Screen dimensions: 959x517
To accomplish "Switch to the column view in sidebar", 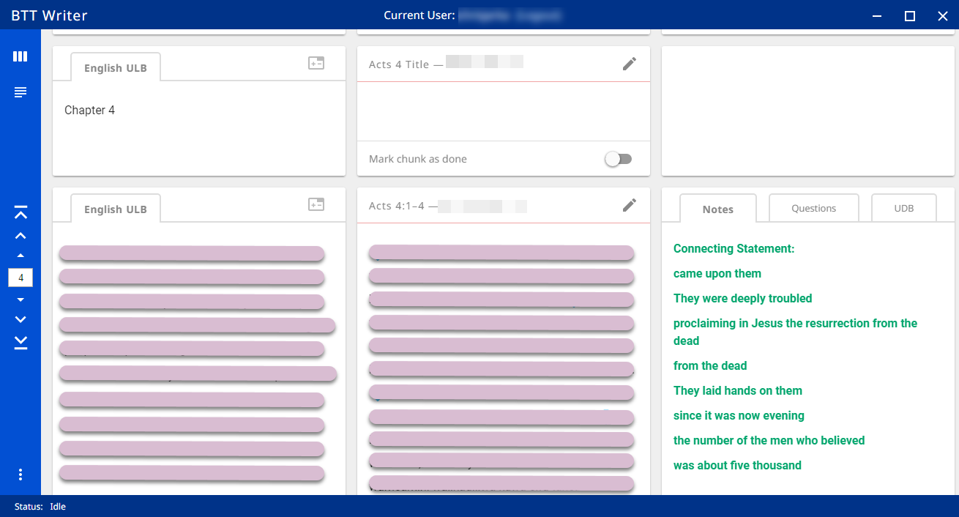I will tap(20, 56).
